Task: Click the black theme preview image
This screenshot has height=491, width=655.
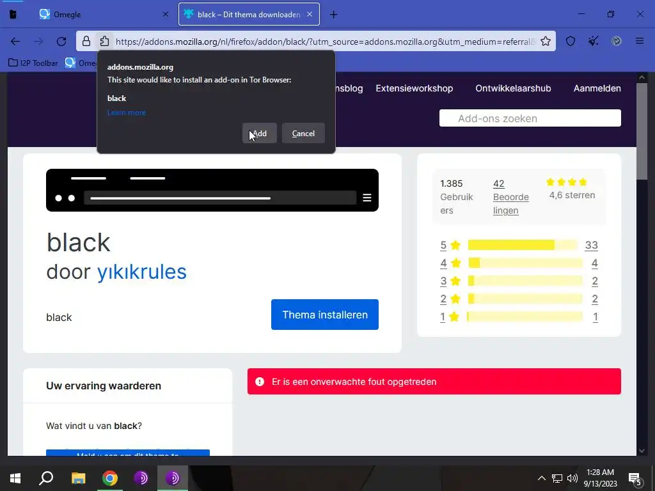Action: [x=212, y=190]
